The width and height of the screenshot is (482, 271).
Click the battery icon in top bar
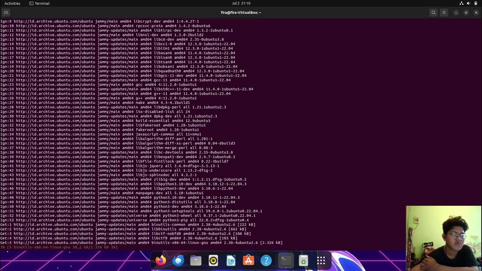(476, 3)
